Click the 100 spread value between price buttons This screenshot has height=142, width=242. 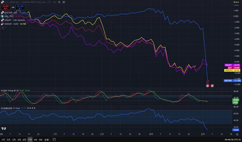tap(13, 7)
